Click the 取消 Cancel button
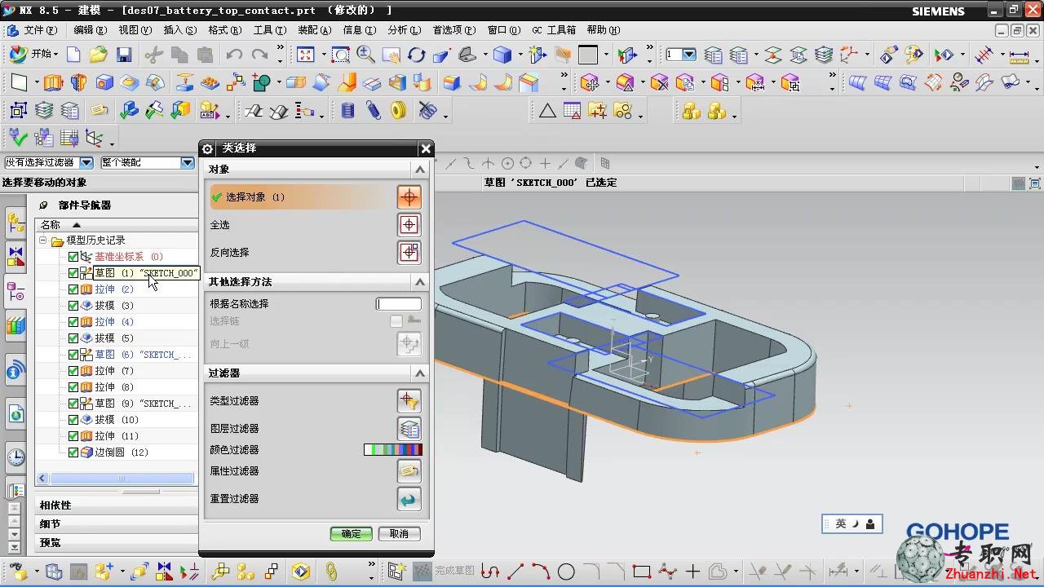1044x587 pixels. tap(399, 534)
